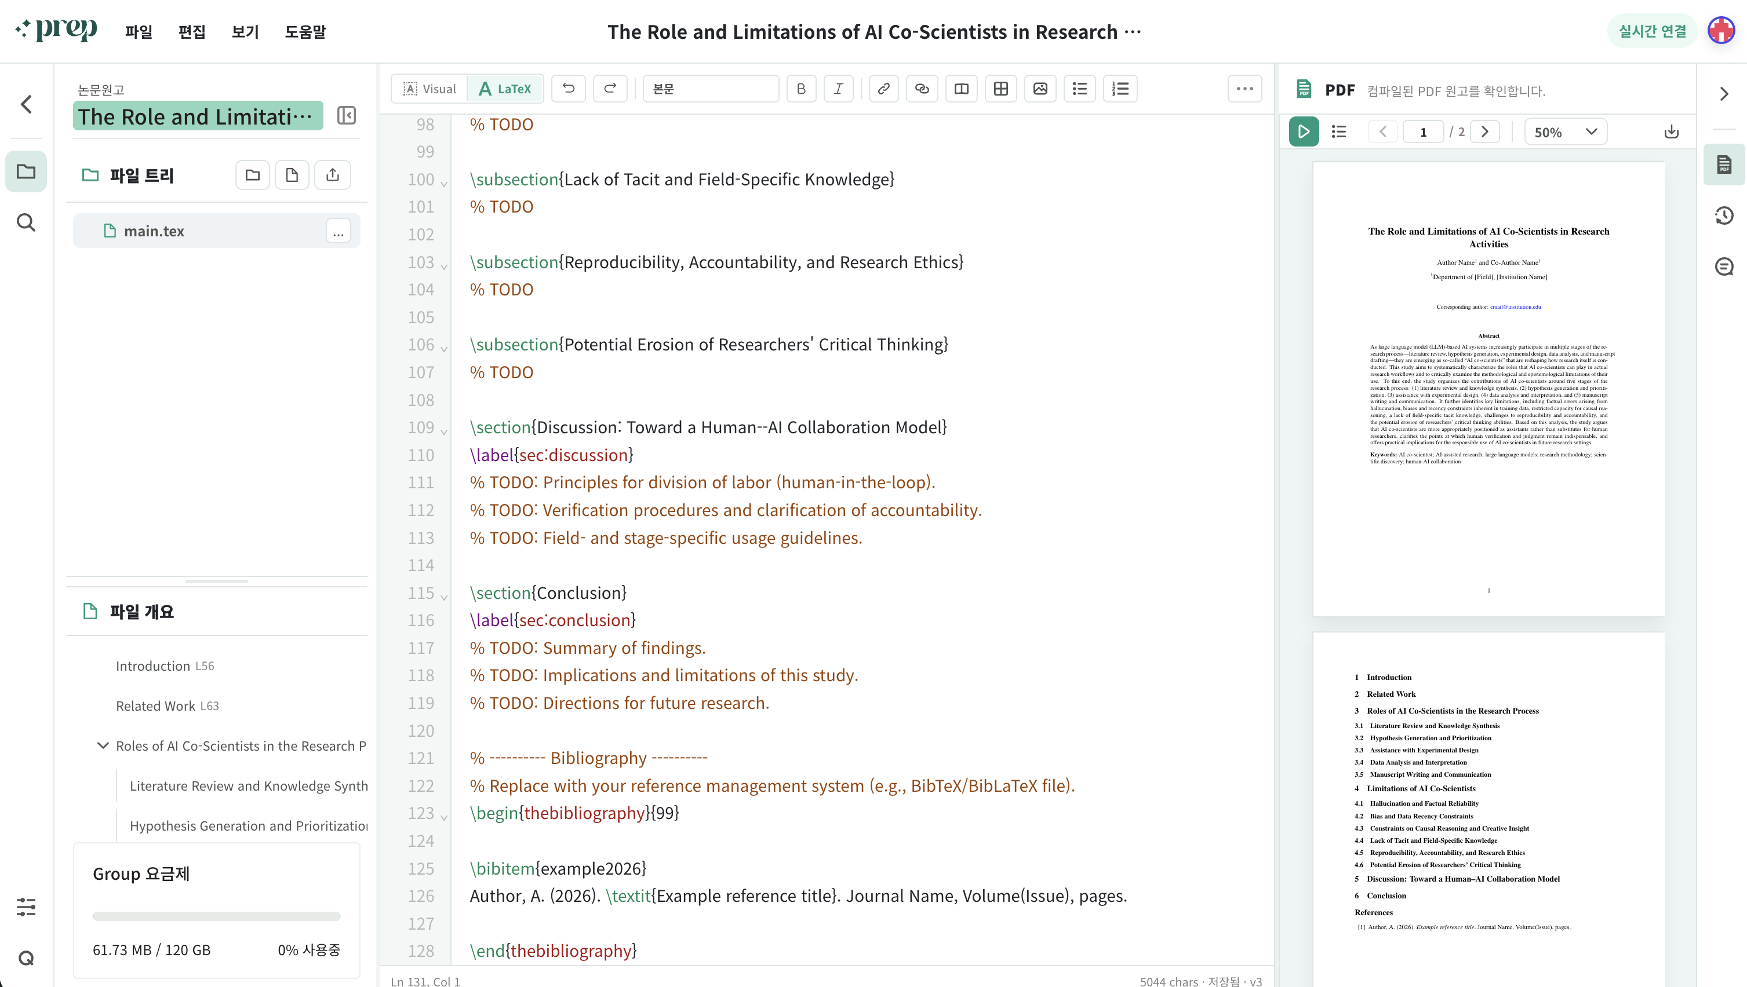Go to the previous PDF page

pyautogui.click(x=1382, y=131)
